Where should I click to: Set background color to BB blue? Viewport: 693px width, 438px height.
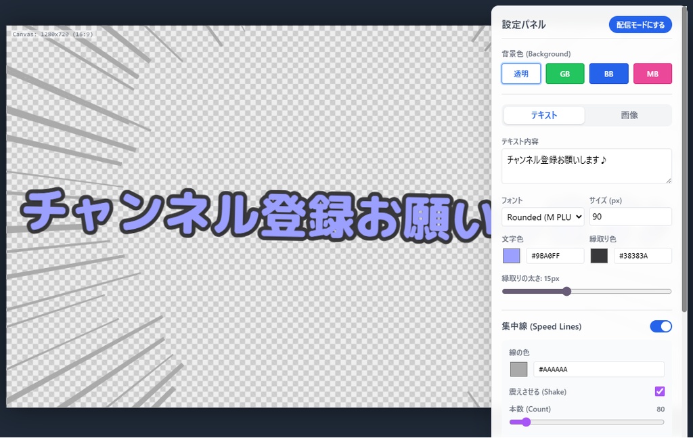(x=608, y=73)
